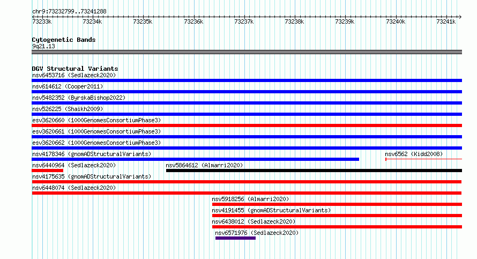Click the red bar for esv3620660
This screenshot has height=259, width=477.
[247, 125]
